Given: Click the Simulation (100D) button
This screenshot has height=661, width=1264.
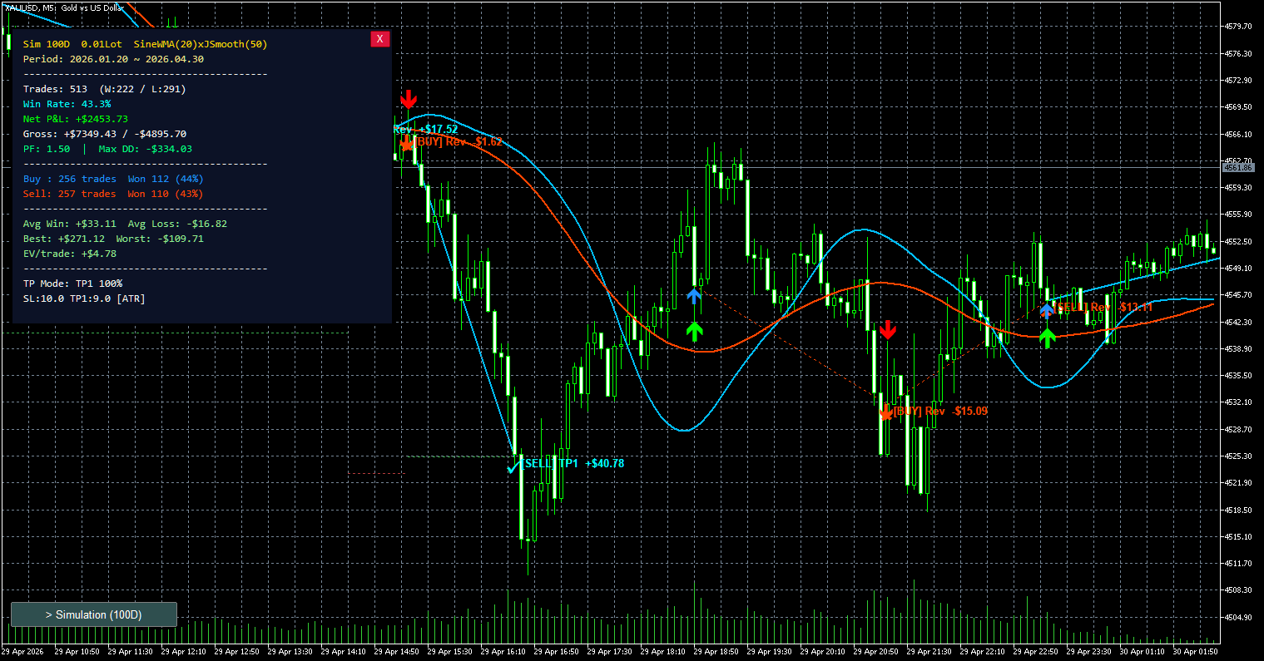Looking at the screenshot, I should (x=94, y=614).
